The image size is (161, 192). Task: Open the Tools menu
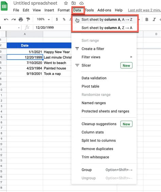click(x=89, y=10)
